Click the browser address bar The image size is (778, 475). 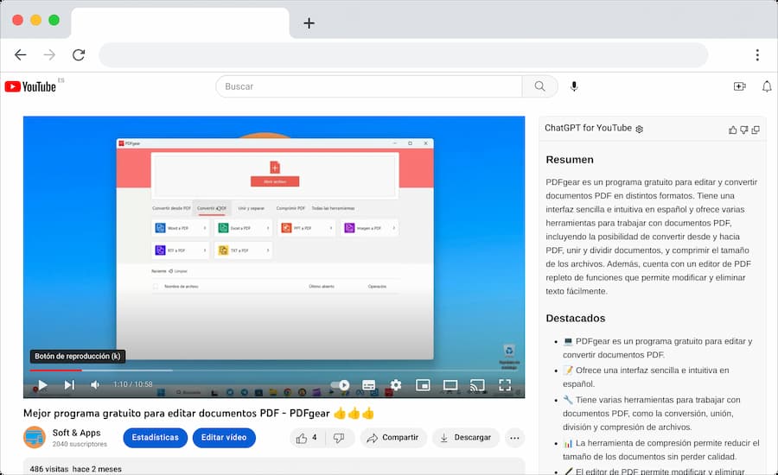403,54
